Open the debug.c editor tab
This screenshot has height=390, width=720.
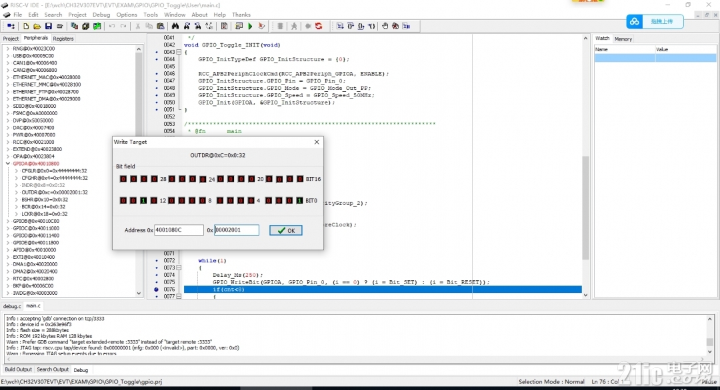tap(12, 306)
